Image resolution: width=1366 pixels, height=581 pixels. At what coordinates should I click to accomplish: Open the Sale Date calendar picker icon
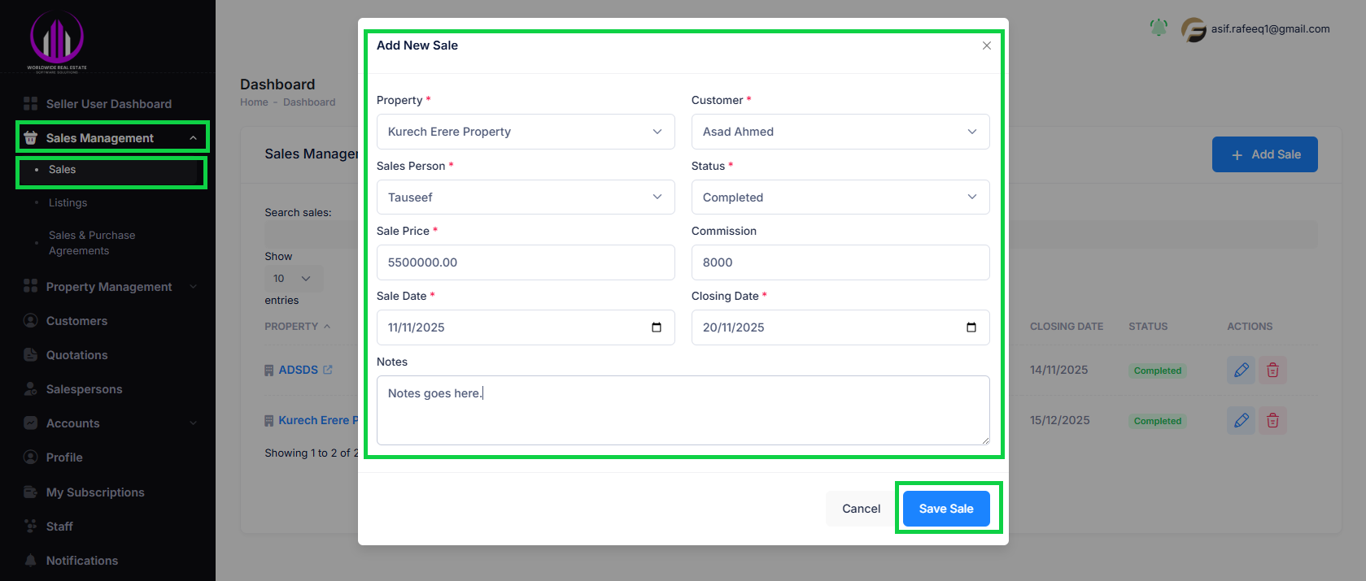coord(657,327)
